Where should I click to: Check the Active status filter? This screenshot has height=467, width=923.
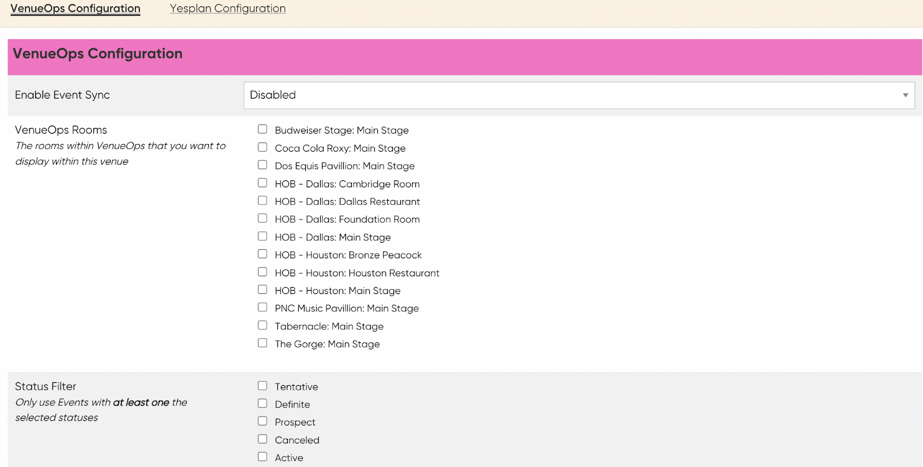pyautogui.click(x=262, y=457)
